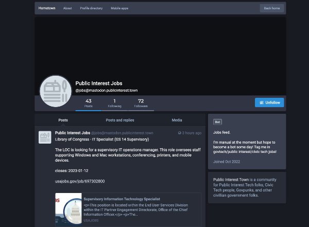
Task: Open the post author name Public Interest Jobs
Action: (x=73, y=133)
